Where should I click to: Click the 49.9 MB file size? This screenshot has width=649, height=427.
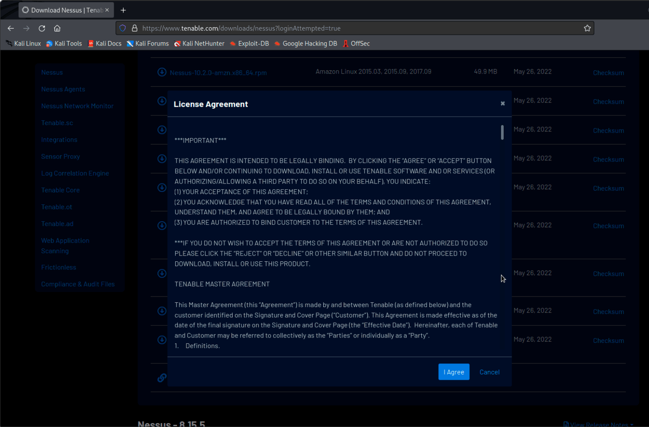click(485, 71)
